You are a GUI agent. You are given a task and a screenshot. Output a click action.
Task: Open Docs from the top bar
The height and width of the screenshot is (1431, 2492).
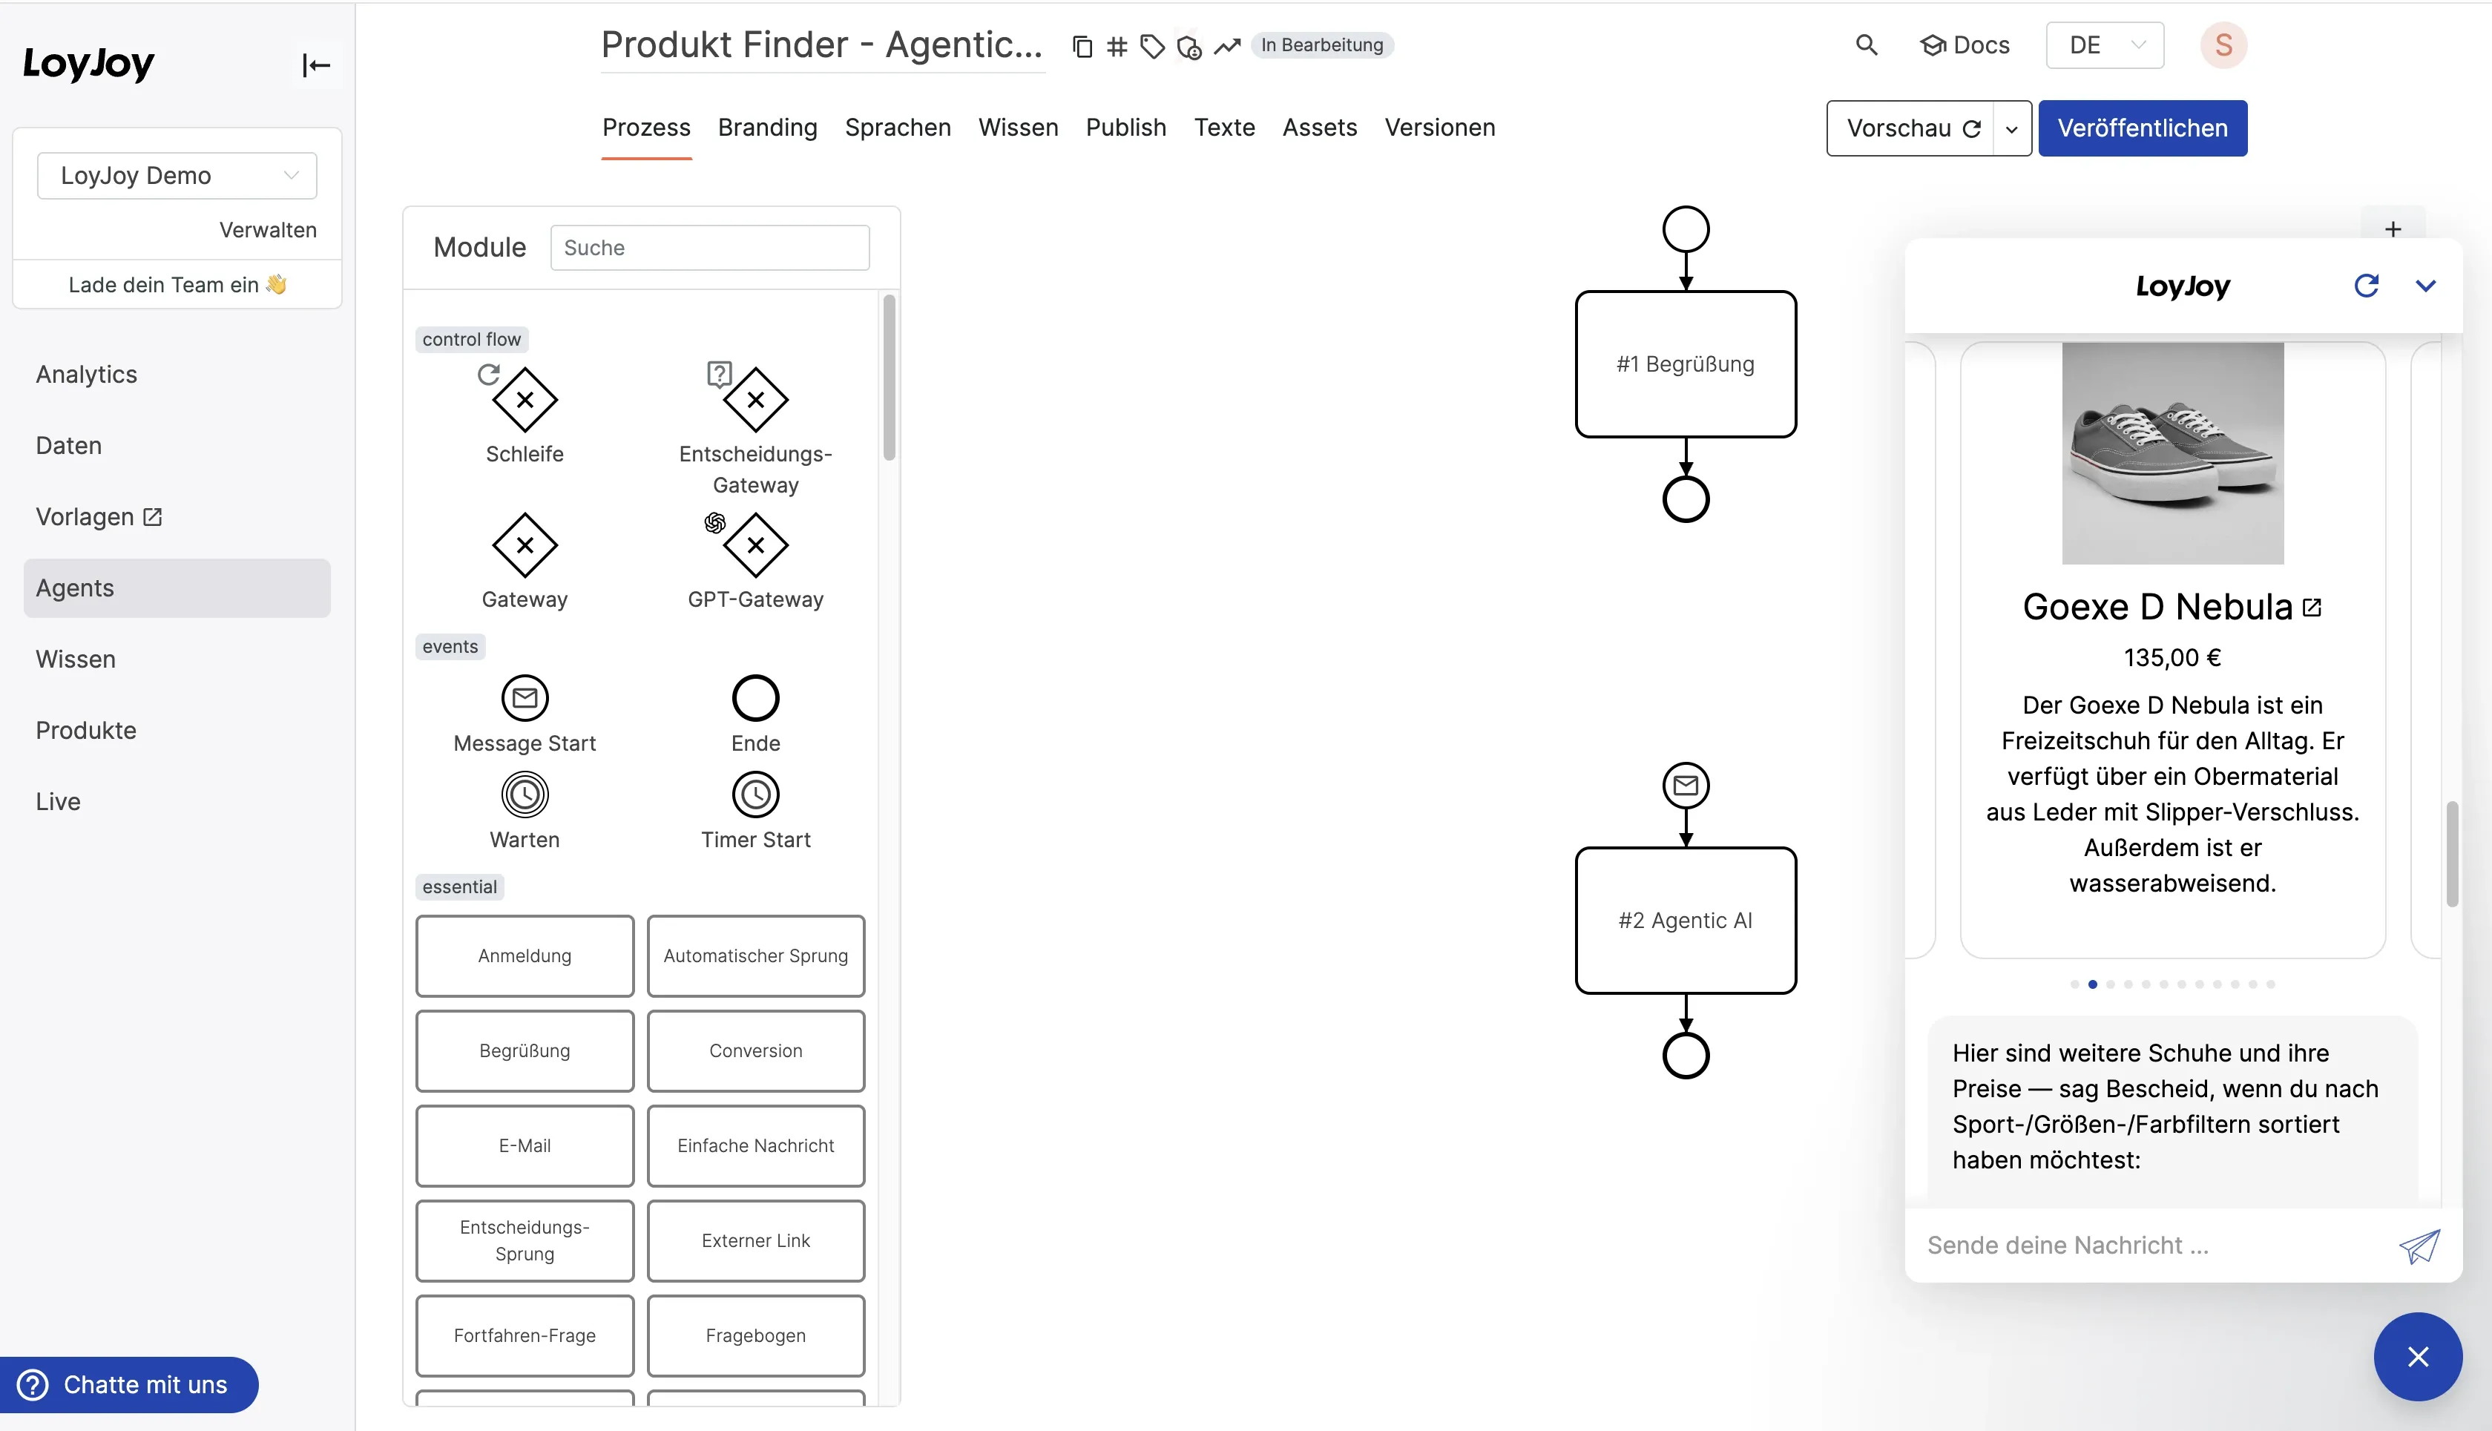[1965, 45]
